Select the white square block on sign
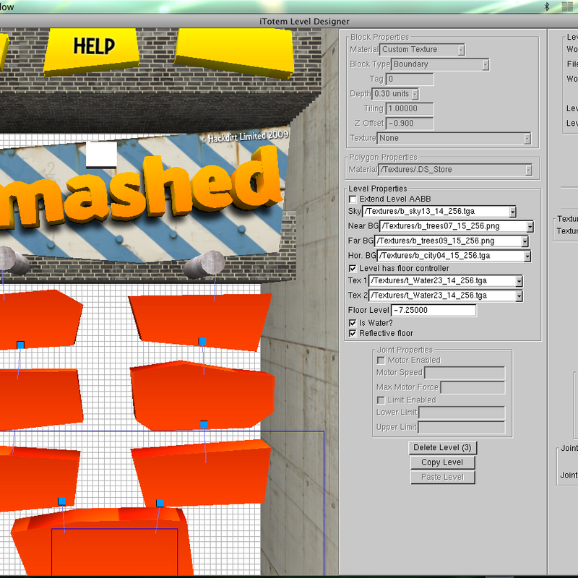Screen dimensions: 578x578 tap(101, 155)
